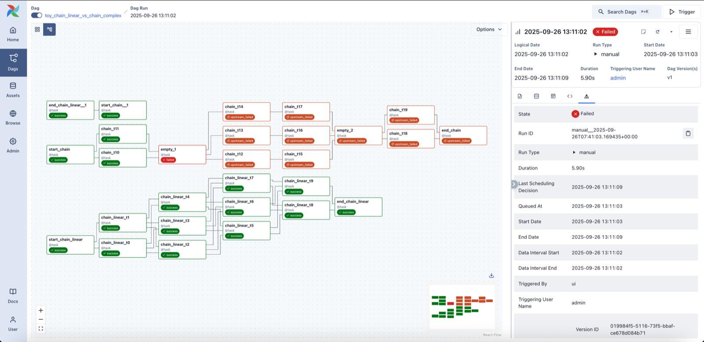
Task: Click the Airflow pinwheel logo
Action: [13, 11]
